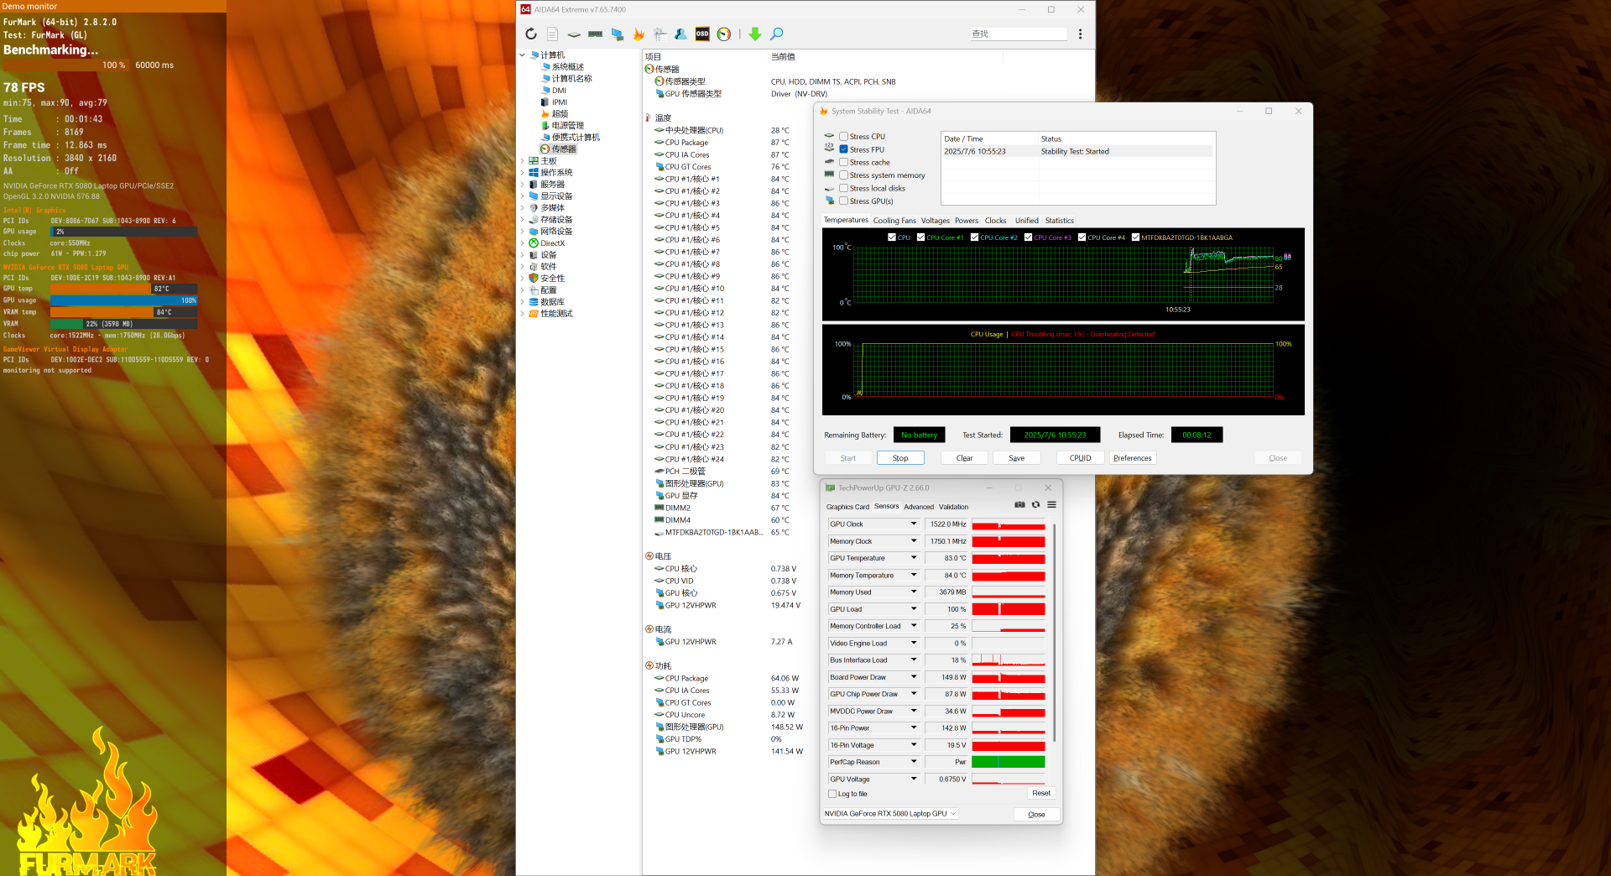
Task: Open the report page icon in AIDA64
Action: pyautogui.click(x=552, y=34)
